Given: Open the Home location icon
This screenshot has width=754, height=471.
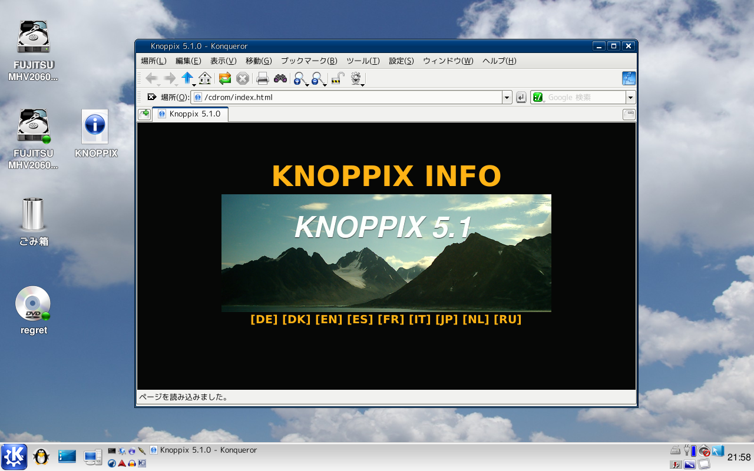Looking at the screenshot, I should coord(205,78).
